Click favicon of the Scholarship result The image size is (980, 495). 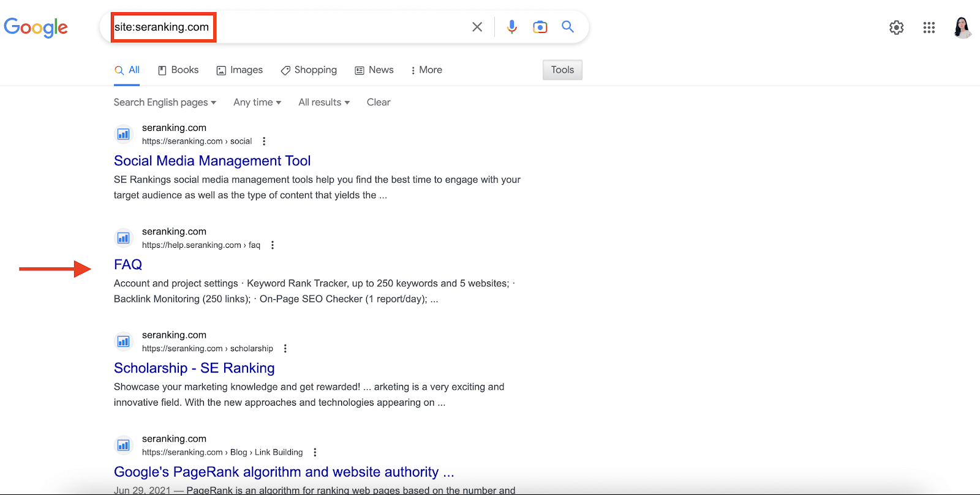(x=124, y=341)
